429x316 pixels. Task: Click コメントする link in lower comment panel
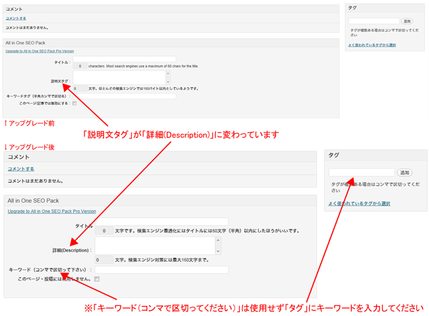click(21, 169)
